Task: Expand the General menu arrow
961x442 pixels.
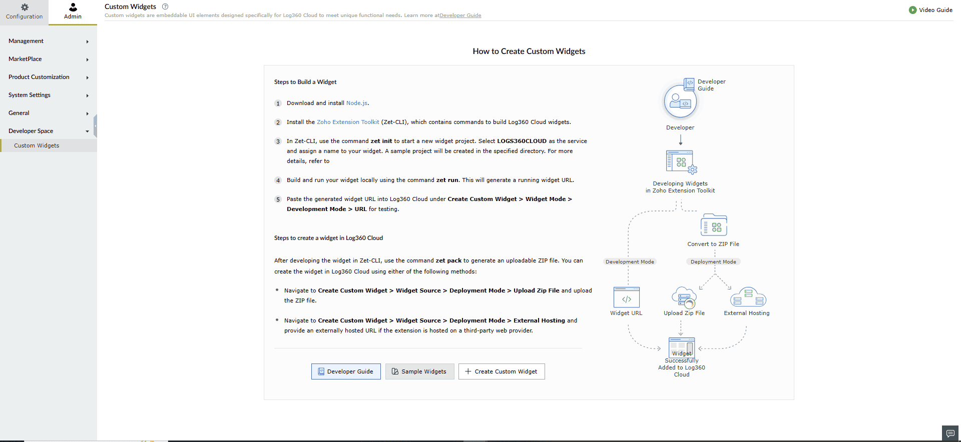Action: tap(87, 113)
